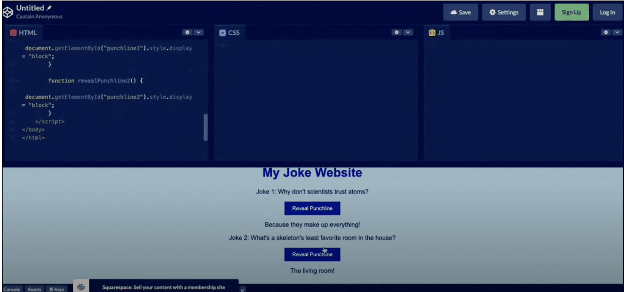Screen dimensions: 624x292
Task: Open Squarespace membership site ad link
Action: (163, 287)
